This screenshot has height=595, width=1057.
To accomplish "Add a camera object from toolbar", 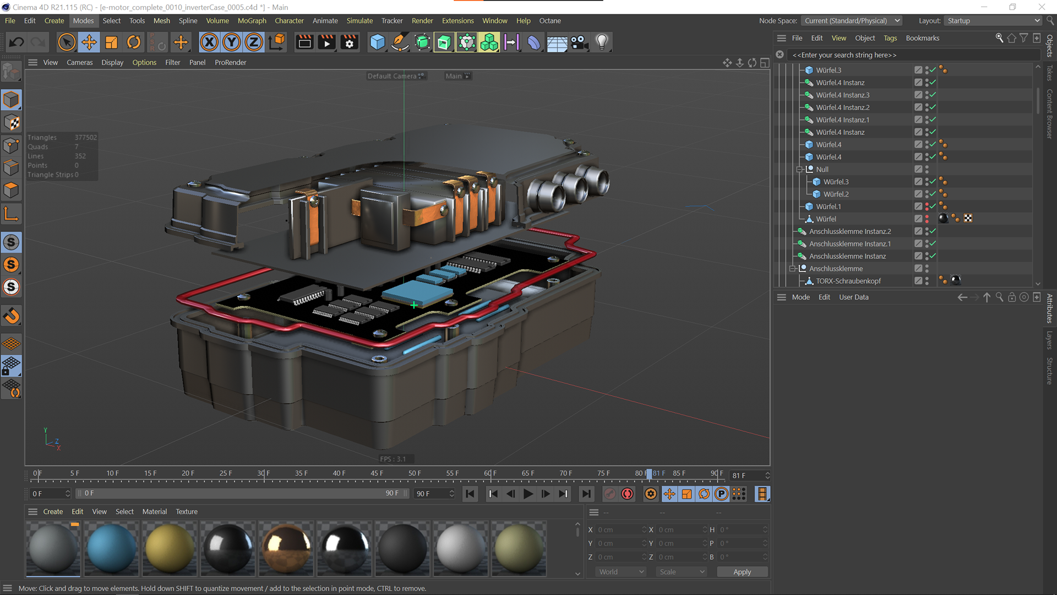I will point(579,42).
